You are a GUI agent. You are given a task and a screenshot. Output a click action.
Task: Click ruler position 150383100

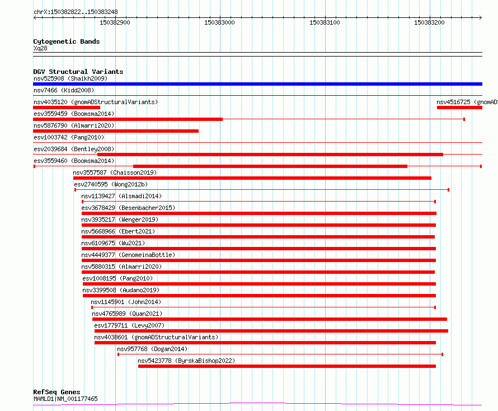(x=325, y=22)
